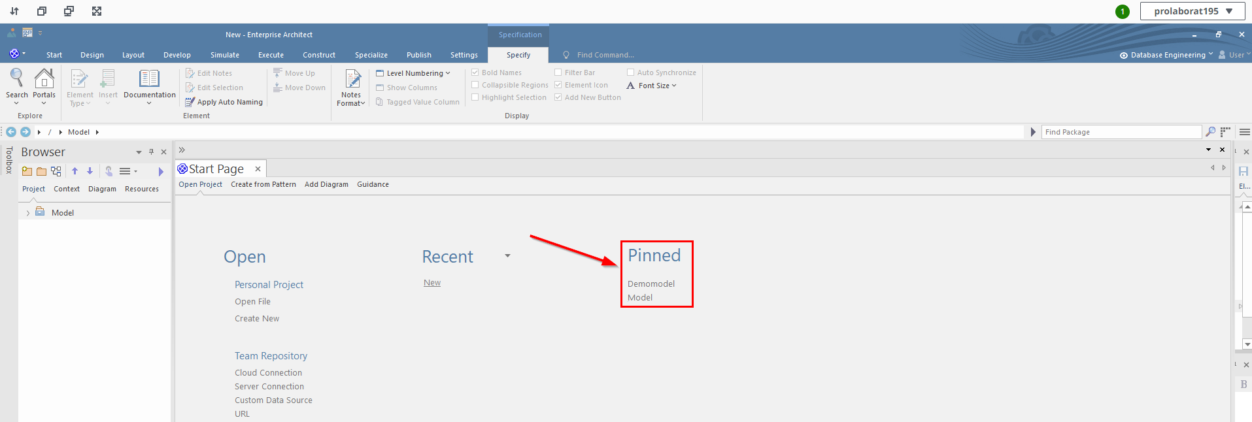Image resolution: width=1252 pixels, height=422 pixels.
Task: Click the Cloud Connection link
Action: [x=269, y=373]
